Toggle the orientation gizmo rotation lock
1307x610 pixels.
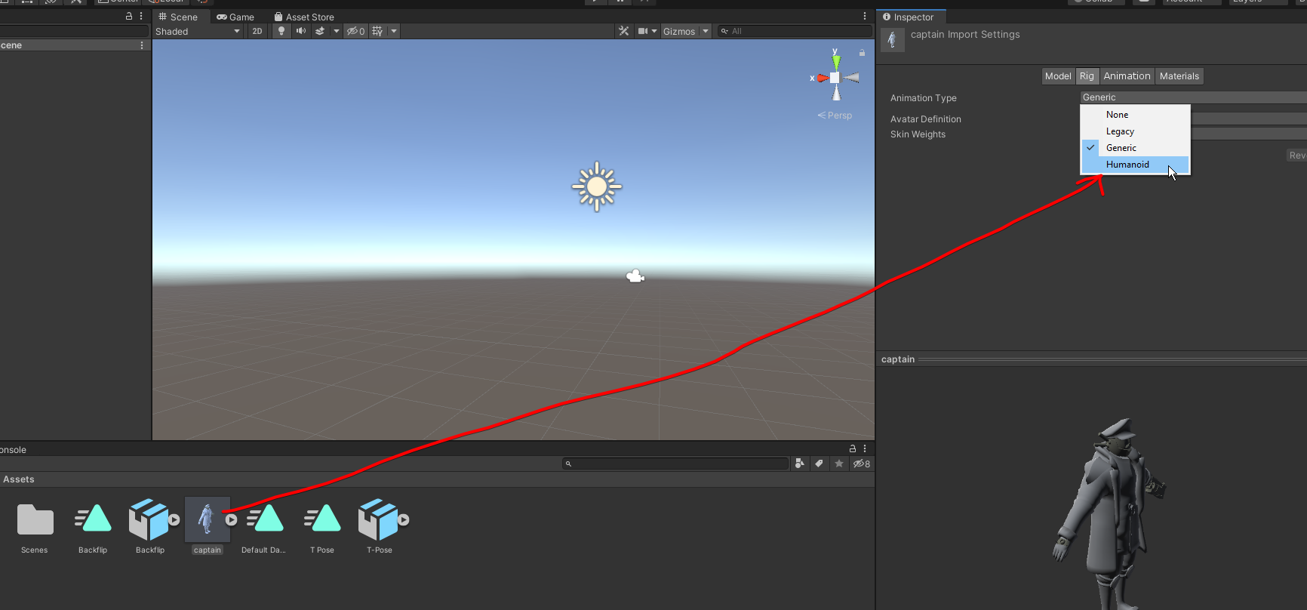point(862,53)
